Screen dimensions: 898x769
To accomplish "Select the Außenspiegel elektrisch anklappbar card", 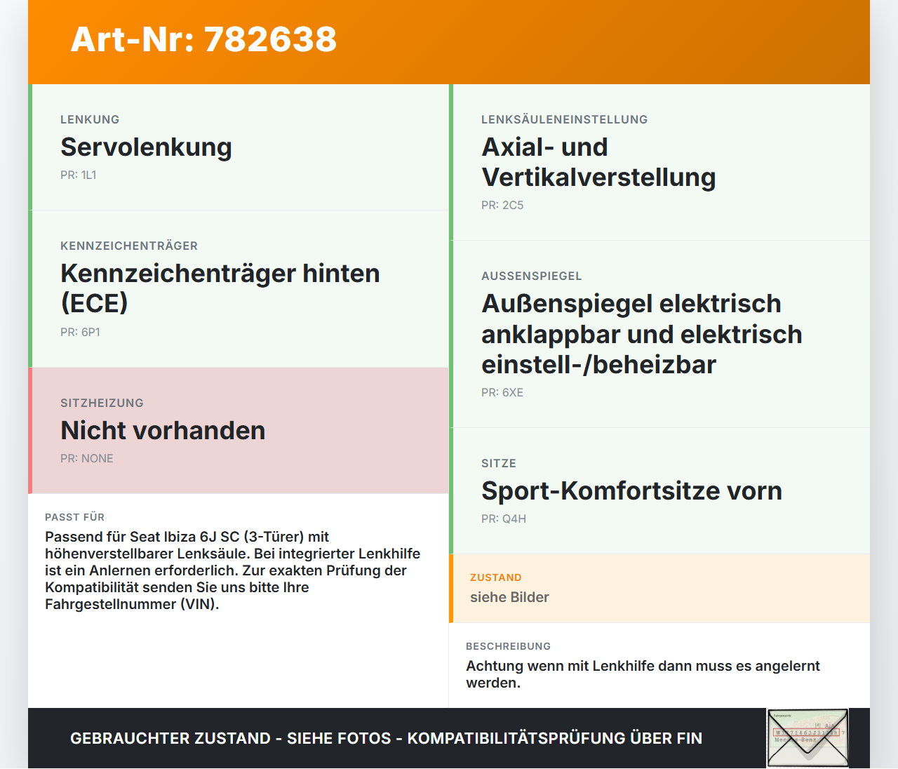I will click(659, 334).
